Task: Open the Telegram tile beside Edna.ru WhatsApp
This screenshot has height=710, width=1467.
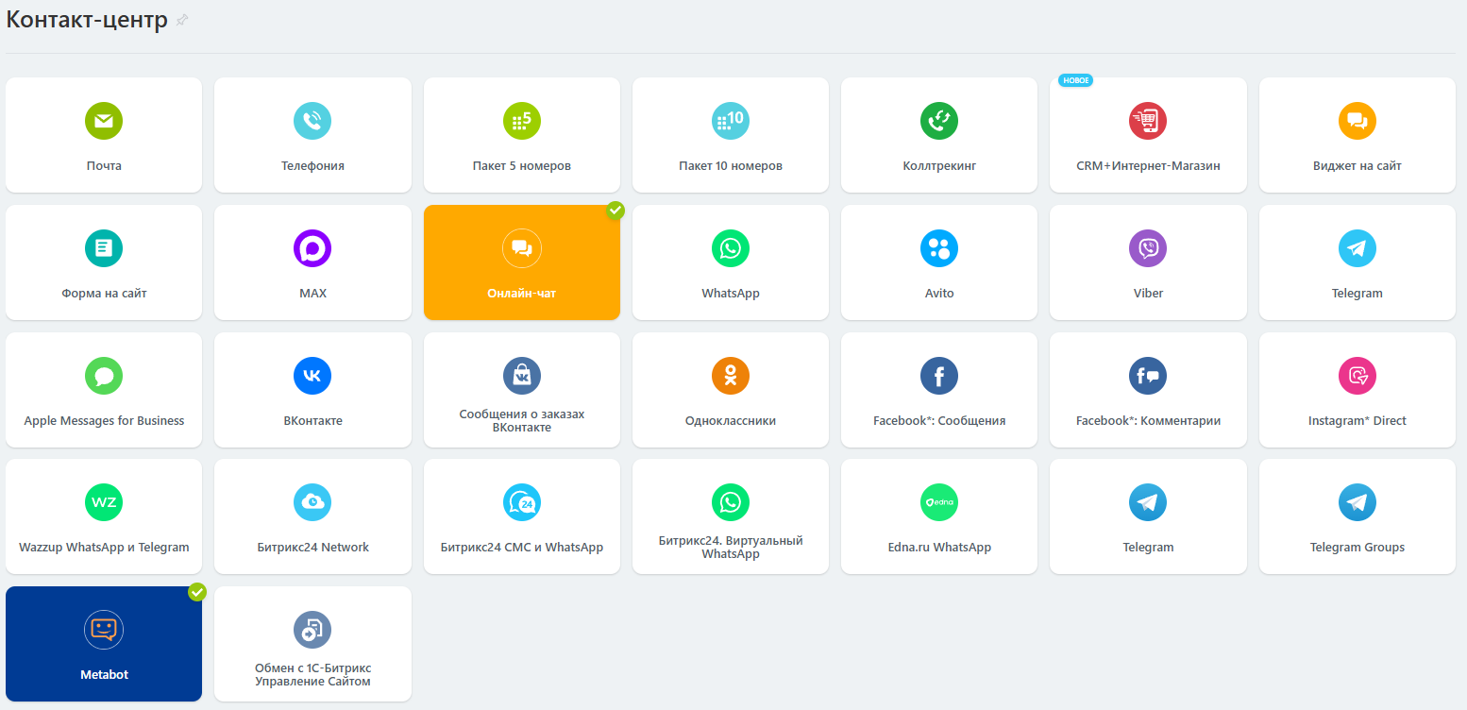Action: click(x=1148, y=516)
